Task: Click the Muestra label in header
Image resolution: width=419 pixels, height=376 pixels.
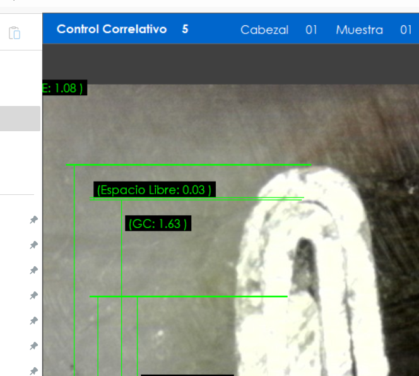Action: pyautogui.click(x=359, y=30)
